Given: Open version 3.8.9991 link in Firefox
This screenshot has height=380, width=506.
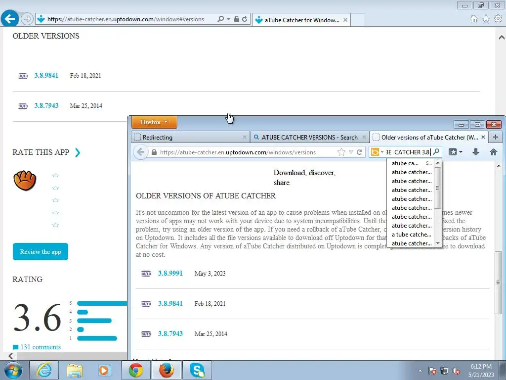Looking at the screenshot, I should click(x=170, y=273).
